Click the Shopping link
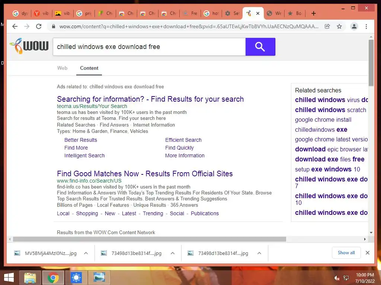The width and height of the screenshot is (381, 285). [87, 213]
